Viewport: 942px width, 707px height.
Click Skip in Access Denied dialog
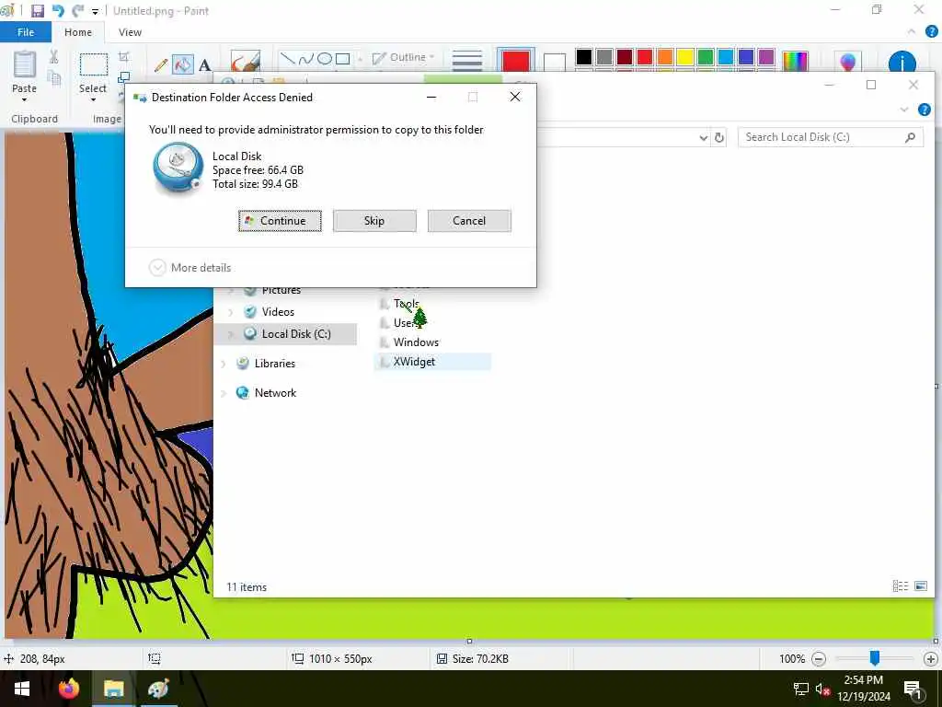click(374, 221)
